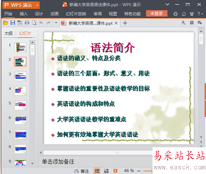Image resolution: width=206 pixels, height=174 pixels.
Task: Select slide 7 thumbnail
Action: tap(21, 134)
